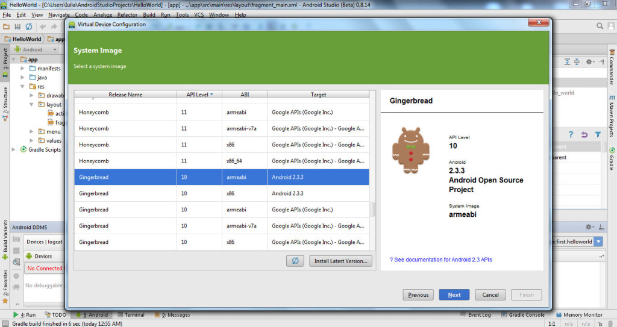Click the Cancel button
The height and width of the screenshot is (327, 617).
click(490, 294)
